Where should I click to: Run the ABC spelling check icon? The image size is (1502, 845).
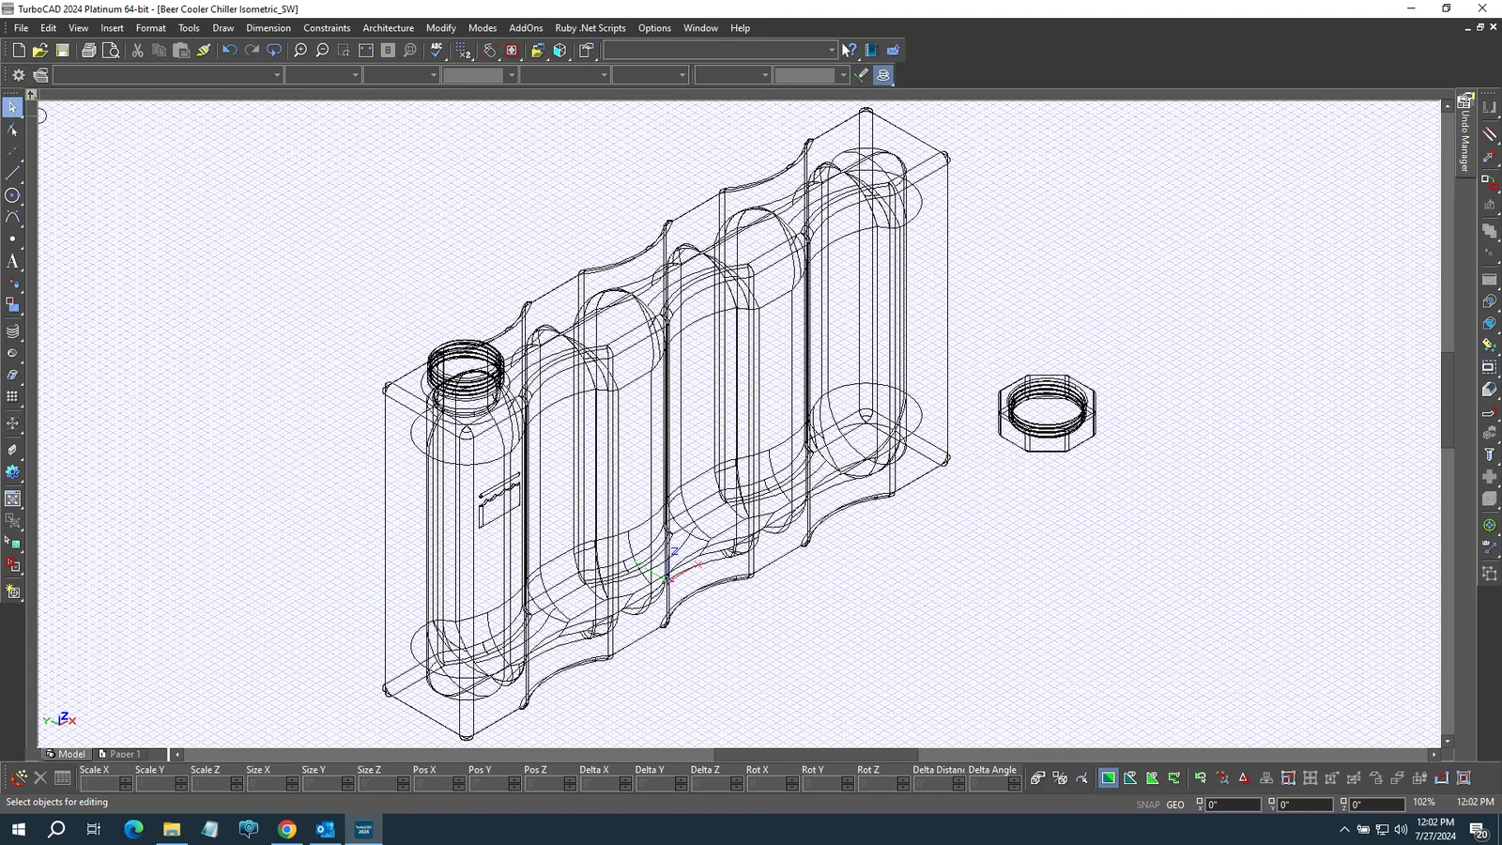click(437, 51)
